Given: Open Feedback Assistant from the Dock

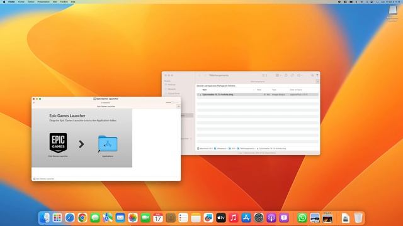Looking at the screenshot, I should [x=284, y=218].
